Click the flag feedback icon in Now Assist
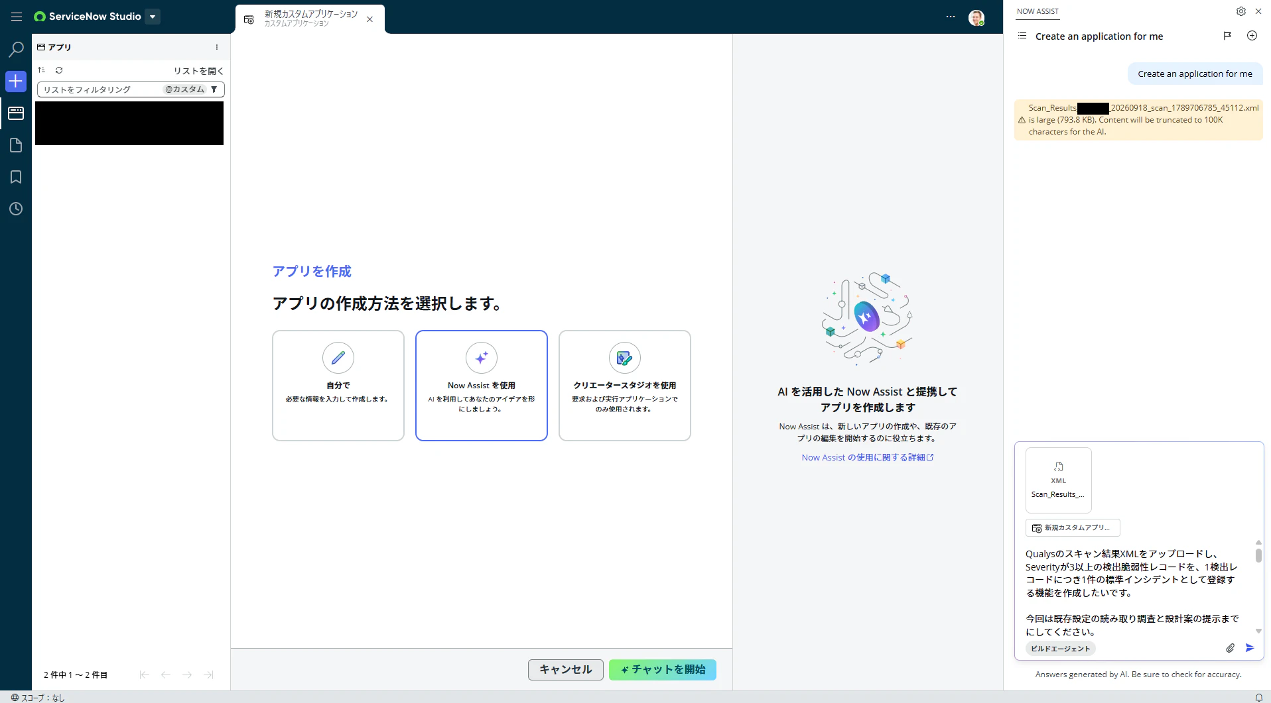This screenshot has width=1271, height=703. coord(1227,36)
